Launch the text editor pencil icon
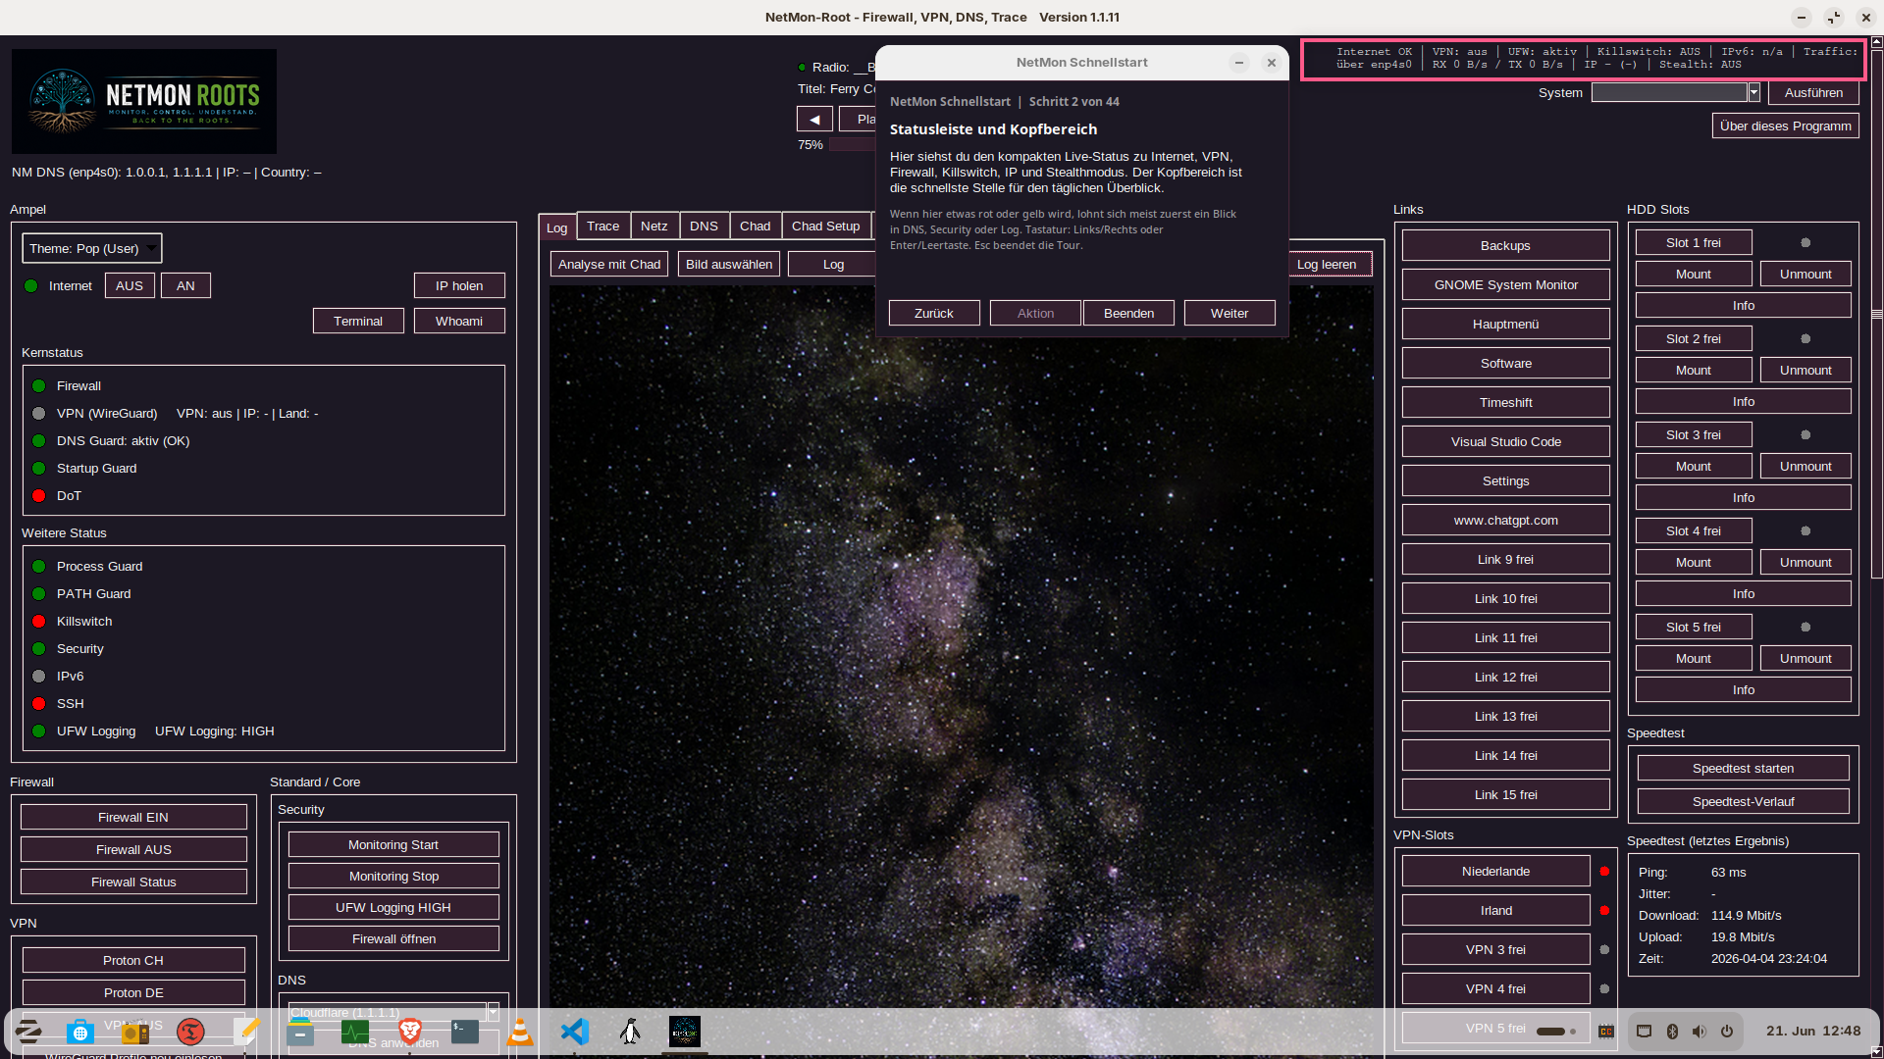1884x1059 pixels. pyautogui.click(x=245, y=1031)
